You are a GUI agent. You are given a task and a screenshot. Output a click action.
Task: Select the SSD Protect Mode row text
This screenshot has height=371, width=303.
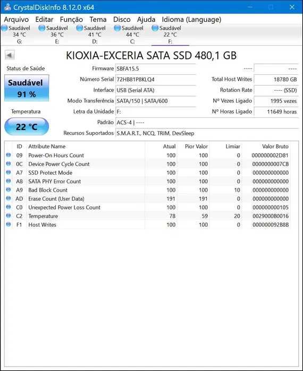(x=50, y=172)
